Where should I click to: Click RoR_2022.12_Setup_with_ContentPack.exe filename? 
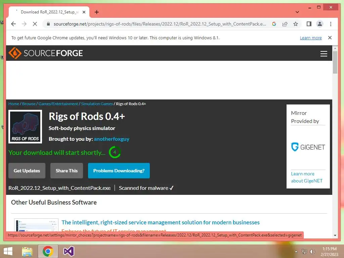pos(59,188)
